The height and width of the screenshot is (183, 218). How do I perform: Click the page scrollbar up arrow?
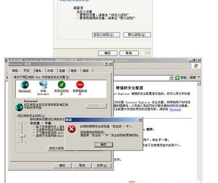[198, 84]
